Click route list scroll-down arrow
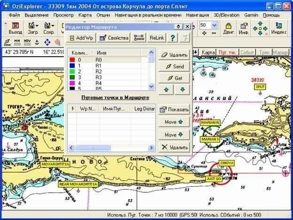 151,86
